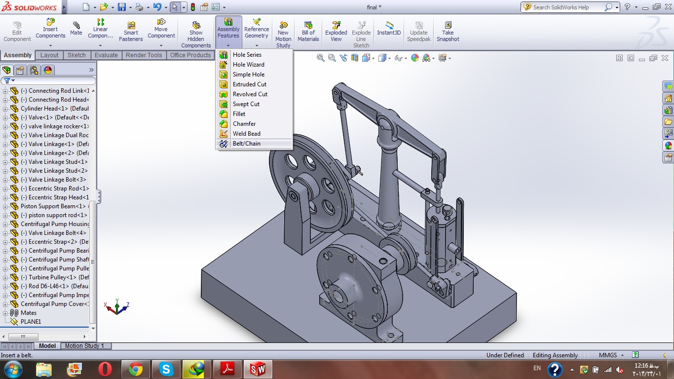Open the PropertyManager tab
The width and height of the screenshot is (674, 379).
click(x=20, y=70)
